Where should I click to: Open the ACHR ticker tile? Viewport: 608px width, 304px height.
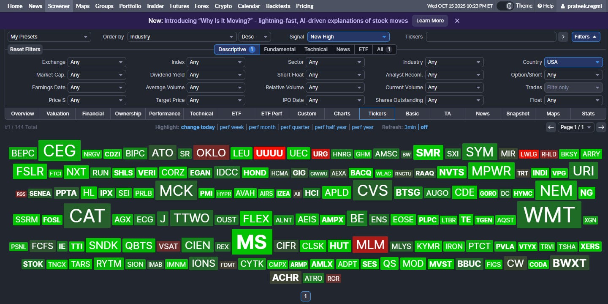click(285, 278)
